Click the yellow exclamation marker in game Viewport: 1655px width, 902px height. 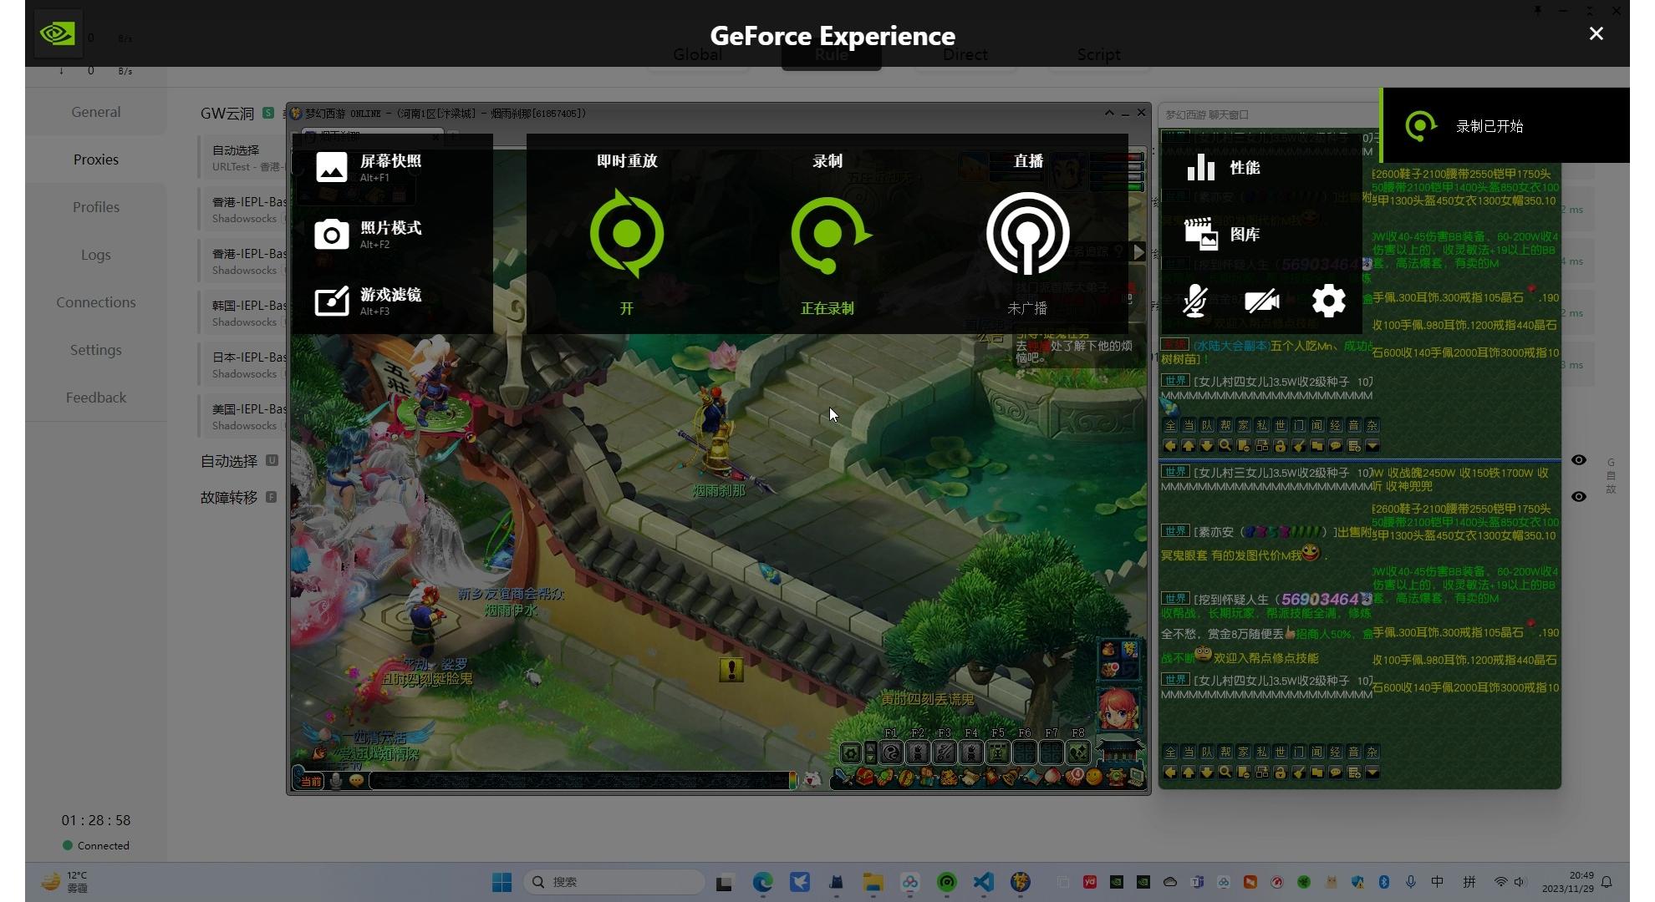[x=731, y=670]
